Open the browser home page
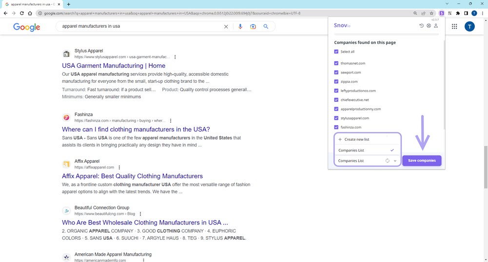This screenshot has height=262, width=488. point(30,13)
